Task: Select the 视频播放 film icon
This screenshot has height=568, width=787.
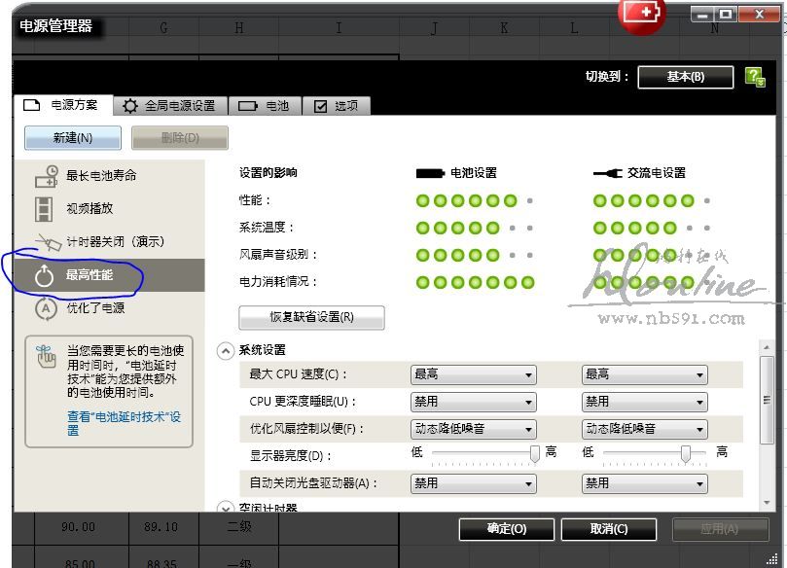Action: point(45,208)
